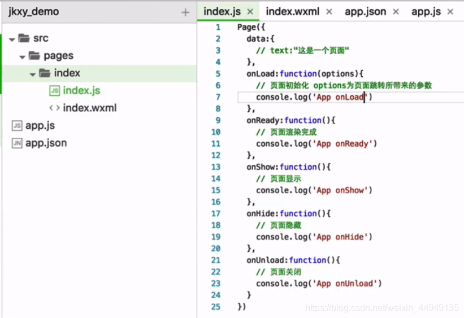Close the app.js tab
The width and height of the screenshot is (464, 318).
[450, 12]
